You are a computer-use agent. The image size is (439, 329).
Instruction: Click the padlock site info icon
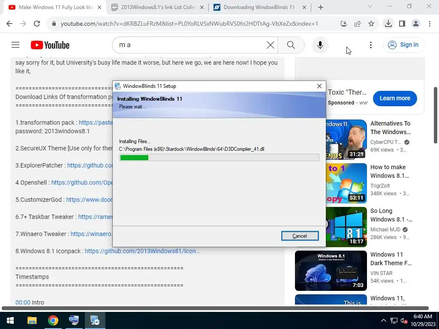[x=54, y=24]
